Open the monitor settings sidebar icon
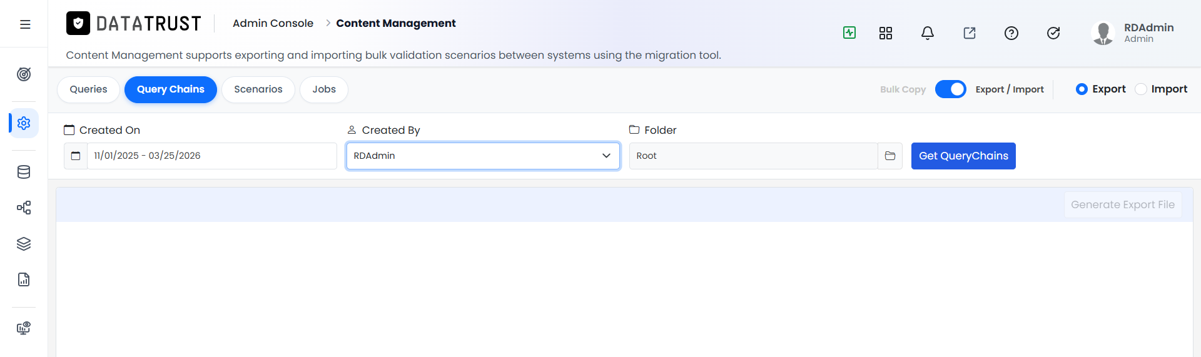Viewport: 1201px width, 357px height. click(24, 328)
